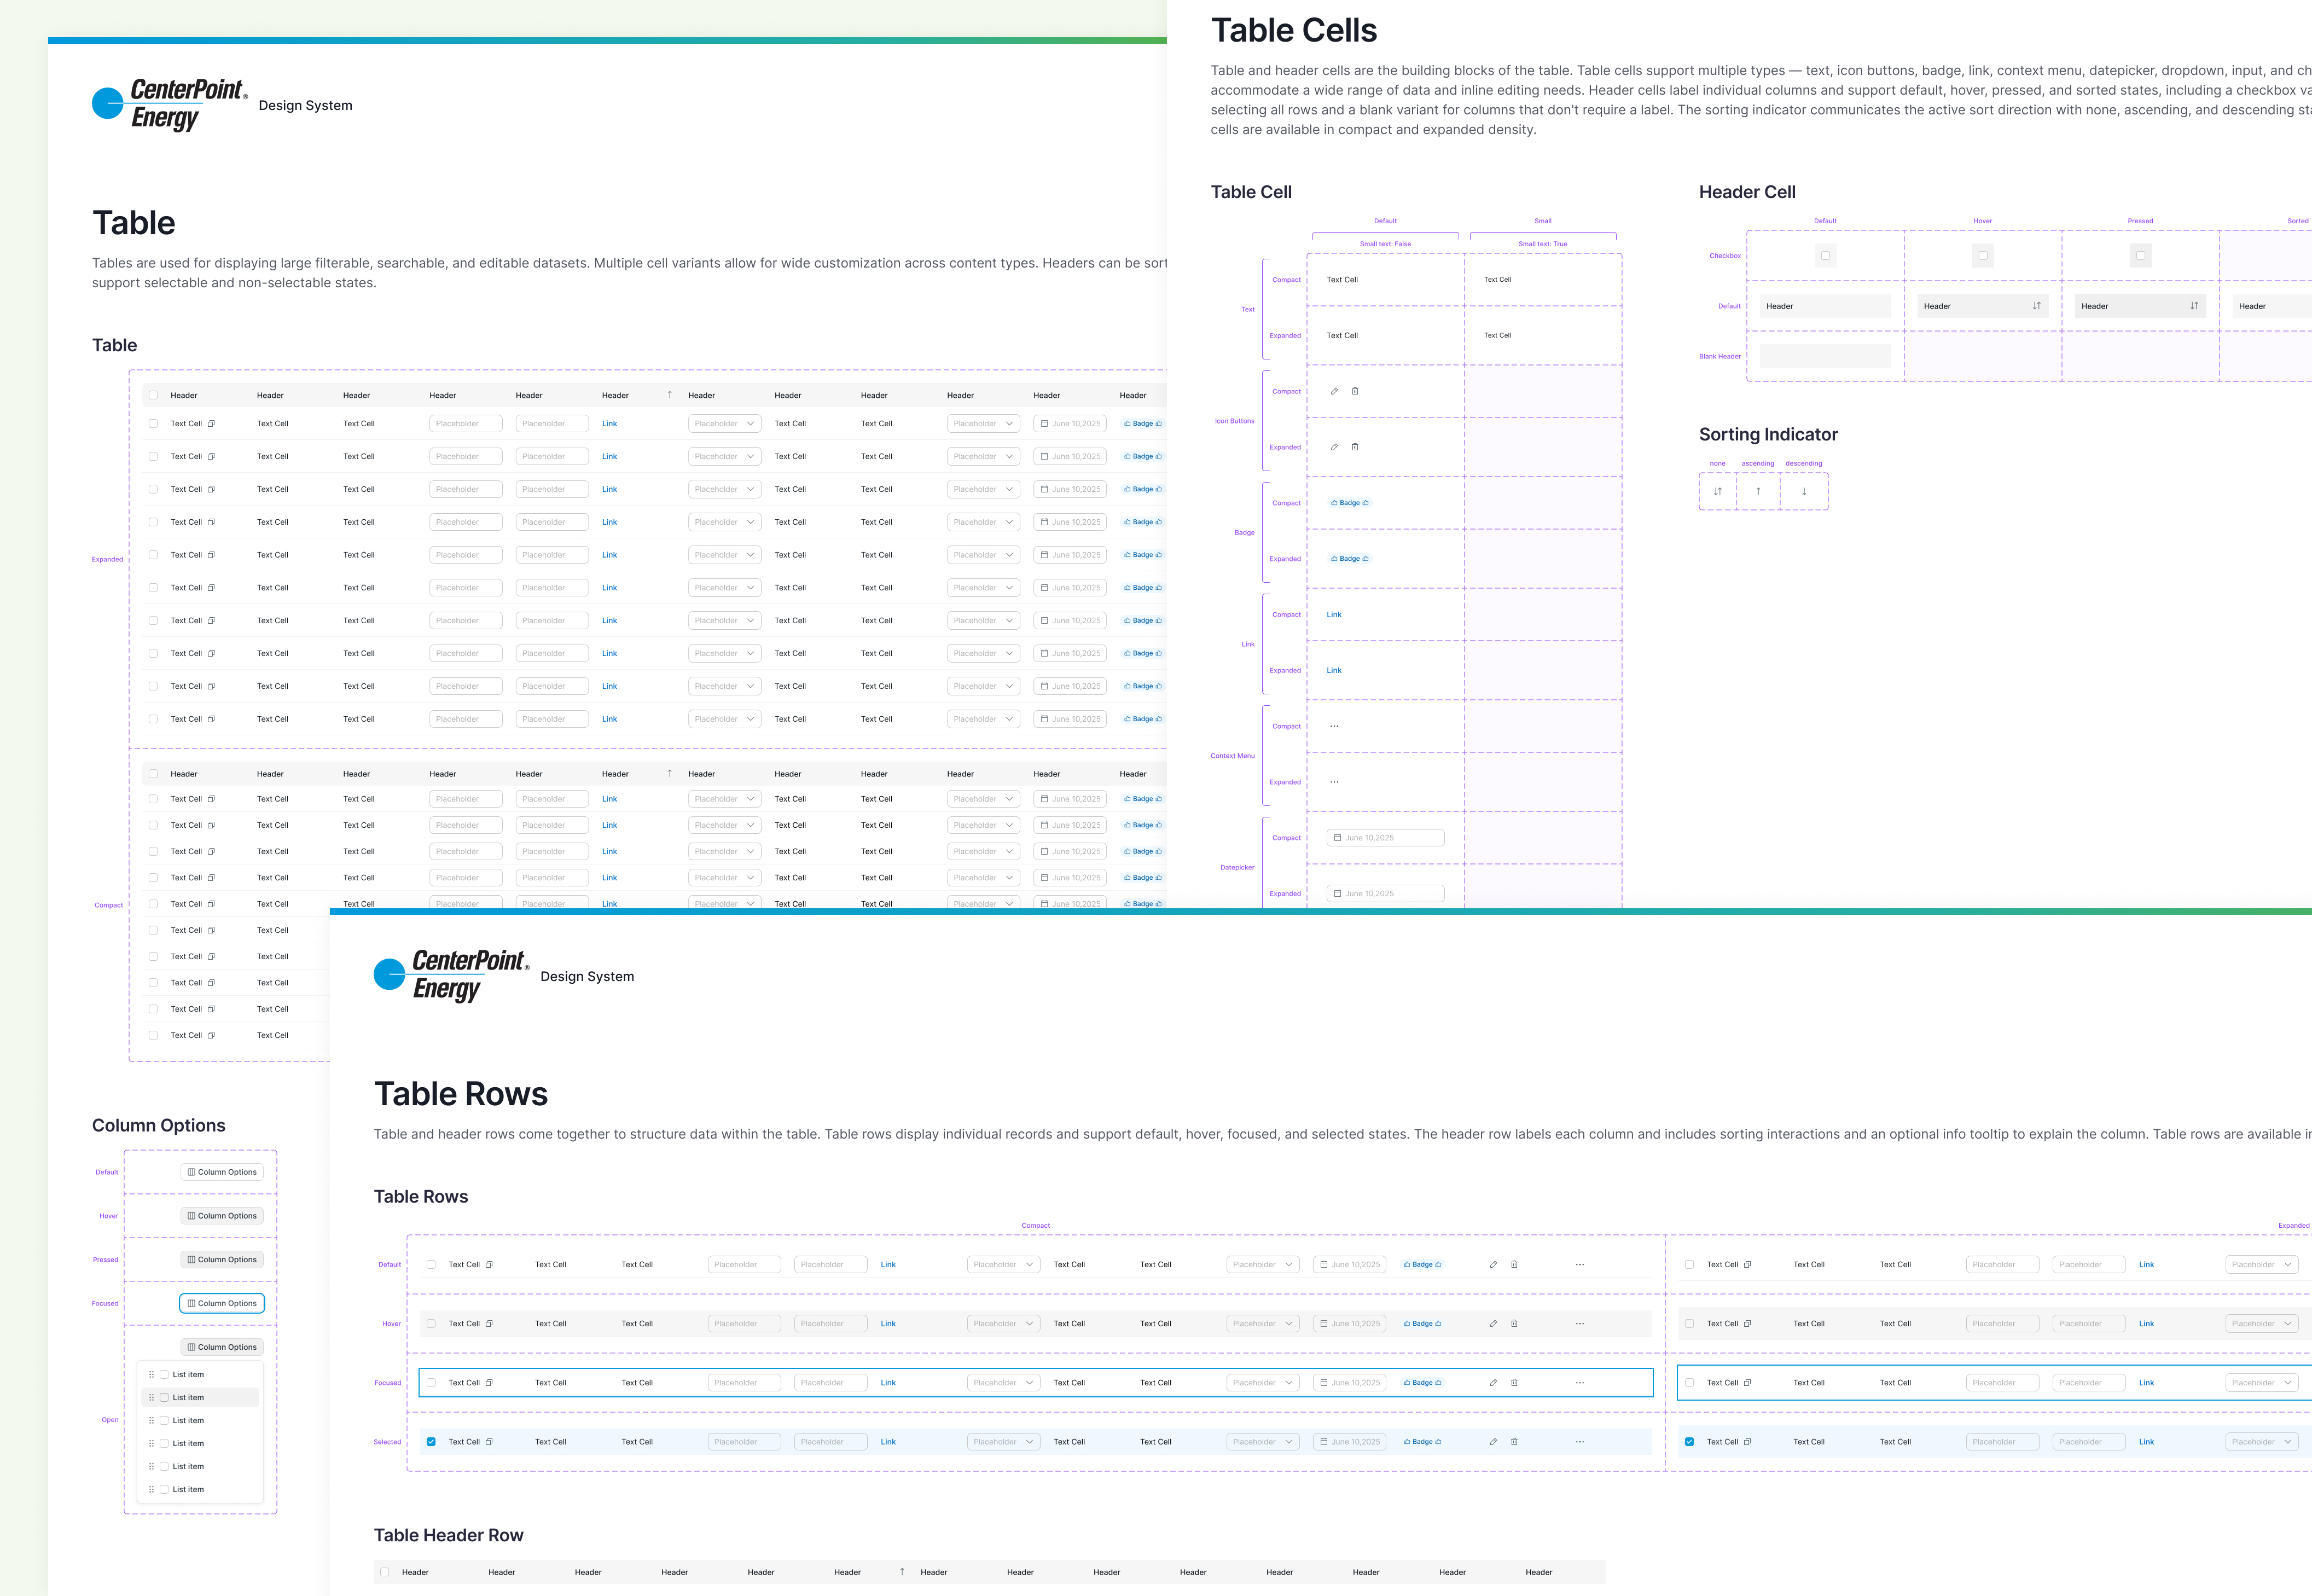Click the Link in the Focused expanded table row
The image size is (2312, 1596).
click(x=2146, y=1383)
